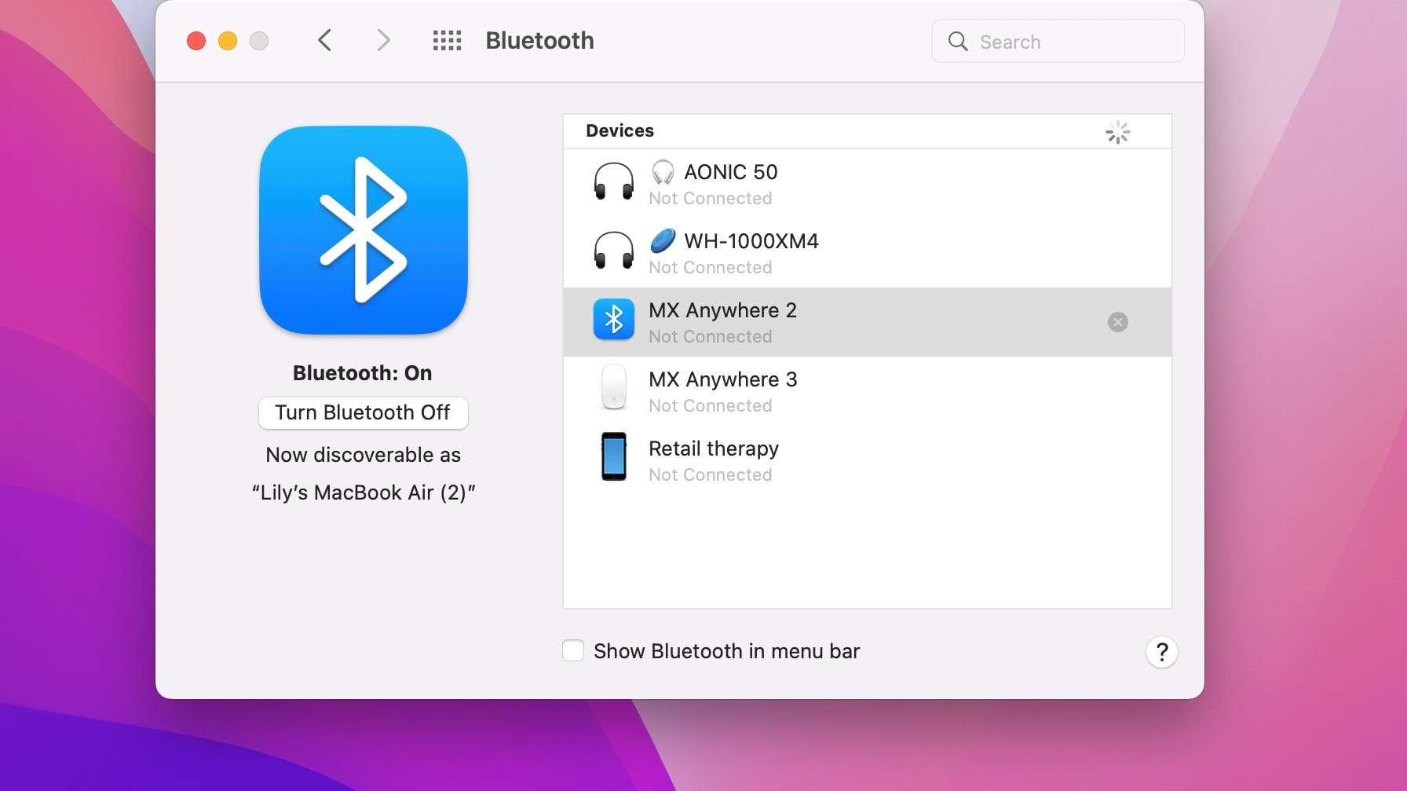
Task: Click the magnifying glass search icon
Action: point(958,41)
